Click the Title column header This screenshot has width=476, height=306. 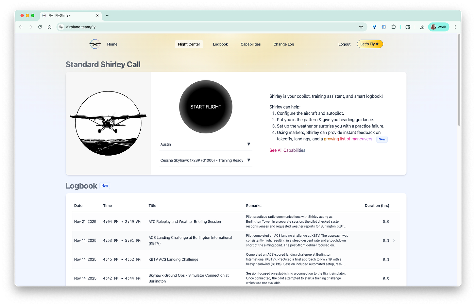tap(152, 206)
